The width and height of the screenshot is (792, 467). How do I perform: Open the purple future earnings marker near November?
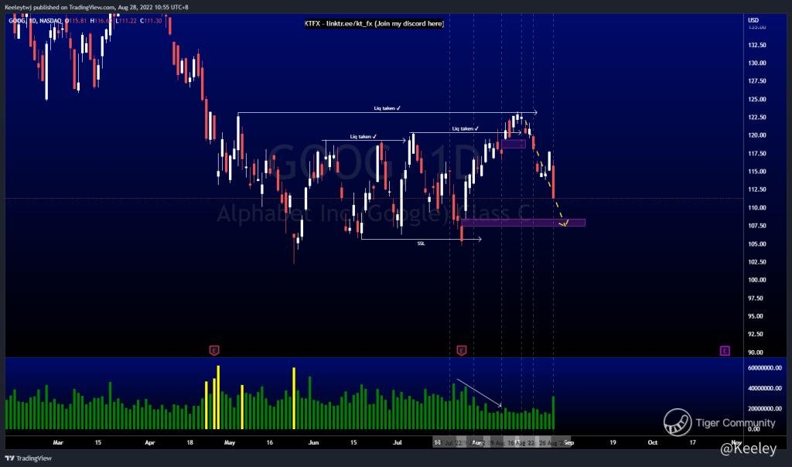point(725,350)
